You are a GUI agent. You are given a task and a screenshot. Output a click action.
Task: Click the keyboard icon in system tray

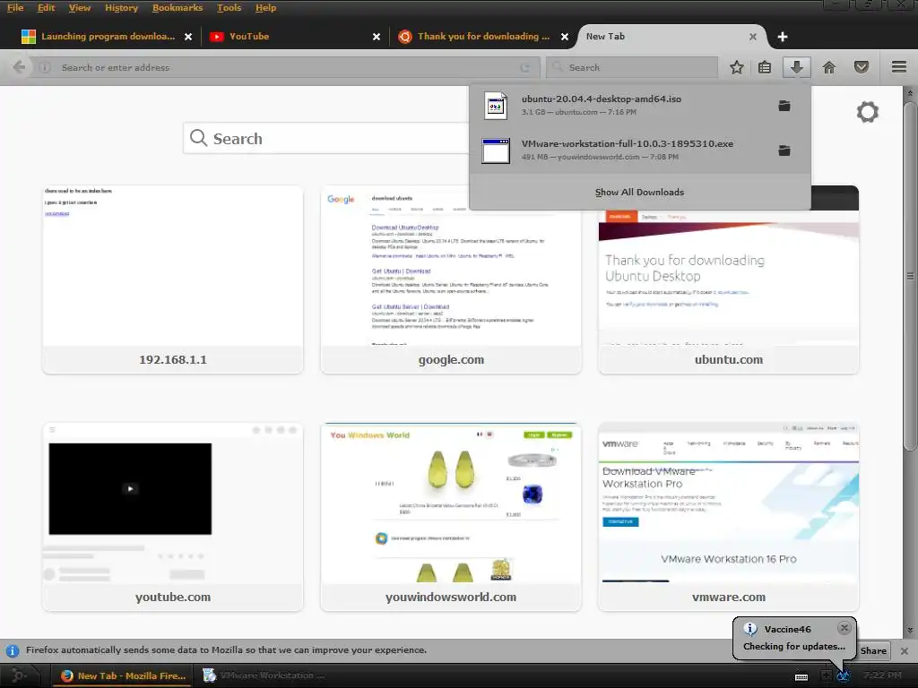pyautogui.click(x=801, y=677)
